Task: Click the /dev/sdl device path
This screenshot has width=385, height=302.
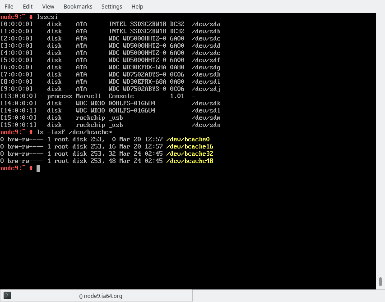Action: [x=206, y=110]
